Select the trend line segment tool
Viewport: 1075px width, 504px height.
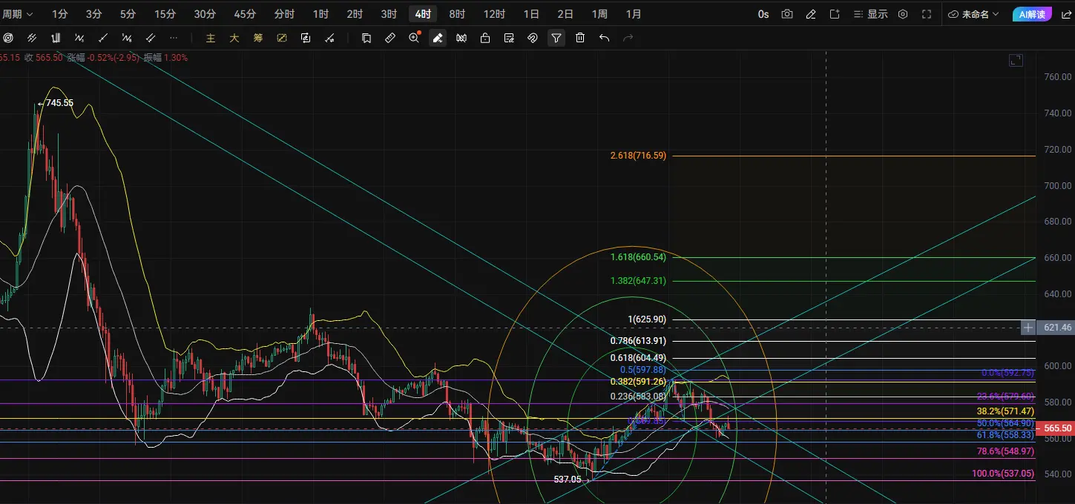pos(103,38)
